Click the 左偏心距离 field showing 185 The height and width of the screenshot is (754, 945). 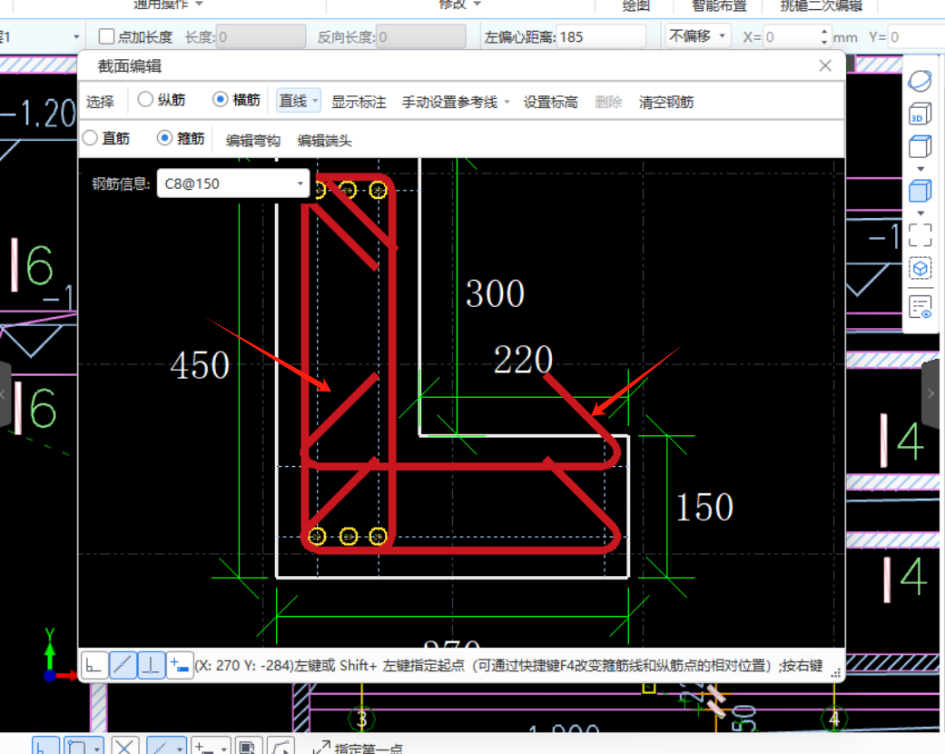pyautogui.click(x=601, y=37)
